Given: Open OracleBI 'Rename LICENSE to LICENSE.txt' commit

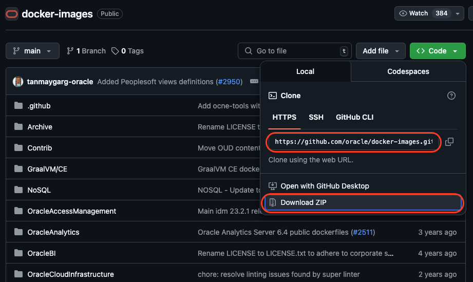Looking at the screenshot, I should point(295,253).
